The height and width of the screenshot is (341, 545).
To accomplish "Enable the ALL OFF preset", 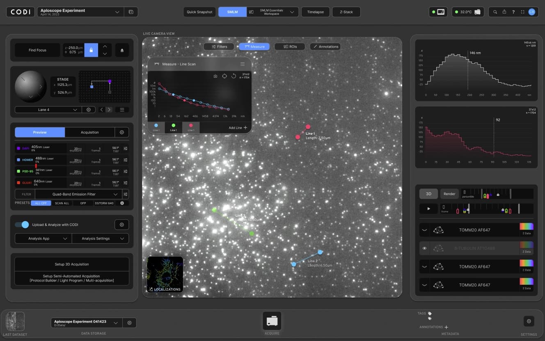I will [x=41, y=203].
